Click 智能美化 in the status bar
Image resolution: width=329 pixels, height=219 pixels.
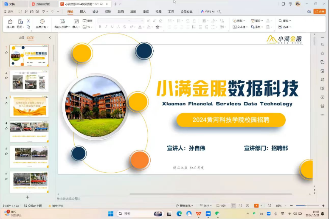(184, 206)
